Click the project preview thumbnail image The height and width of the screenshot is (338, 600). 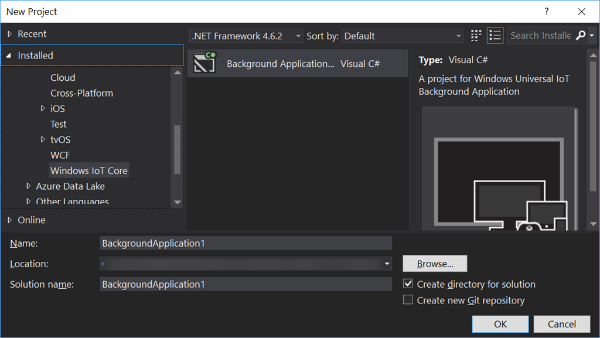click(x=499, y=168)
